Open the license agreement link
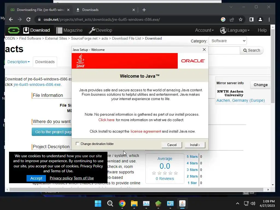This screenshot has width=280, height=210. click(146, 132)
